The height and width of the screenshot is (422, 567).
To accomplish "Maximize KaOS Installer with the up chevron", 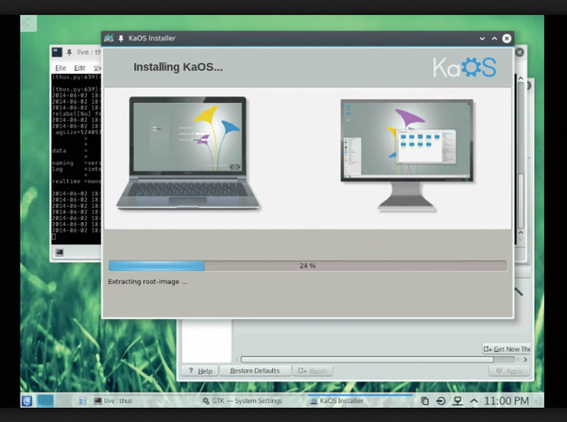I will click(x=494, y=39).
